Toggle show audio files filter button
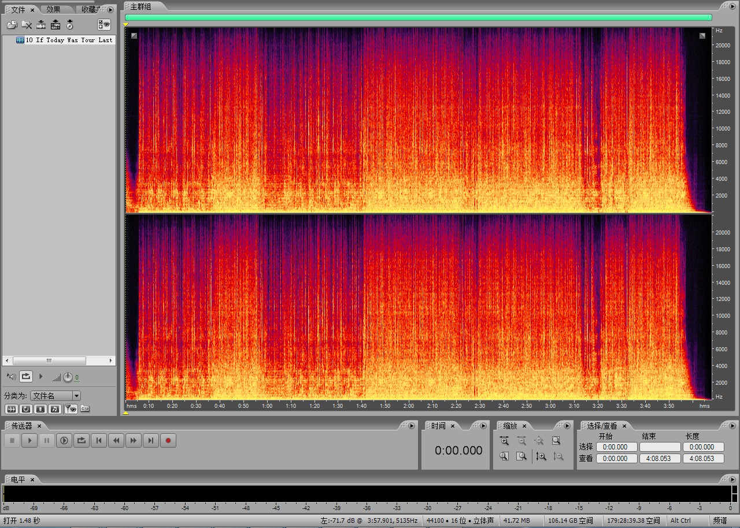This screenshot has height=528, width=740. tap(11, 409)
